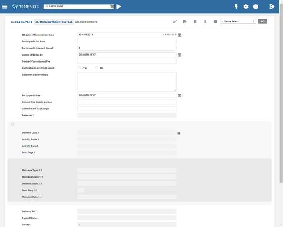
Task: Click the GO button
Action: 262,21
